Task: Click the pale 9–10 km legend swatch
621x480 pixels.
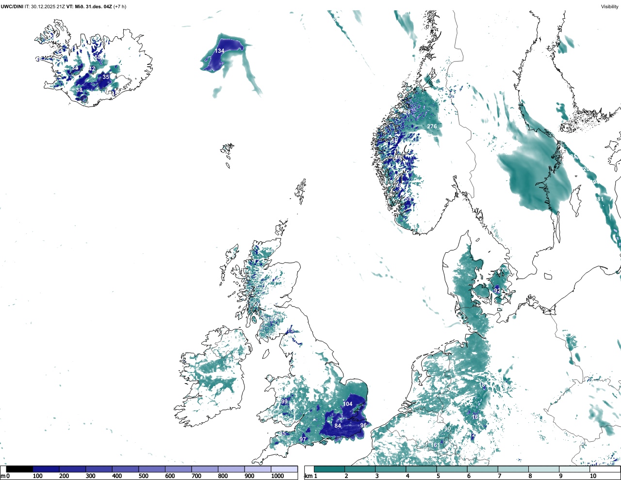Action: tap(575, 469)
